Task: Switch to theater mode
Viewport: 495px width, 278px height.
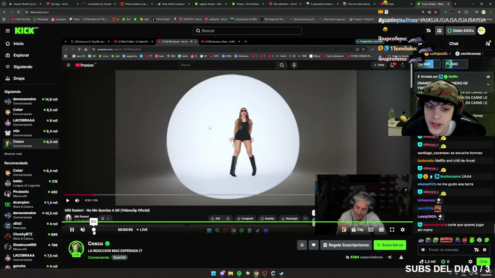Action: click(x=381, y=230)
